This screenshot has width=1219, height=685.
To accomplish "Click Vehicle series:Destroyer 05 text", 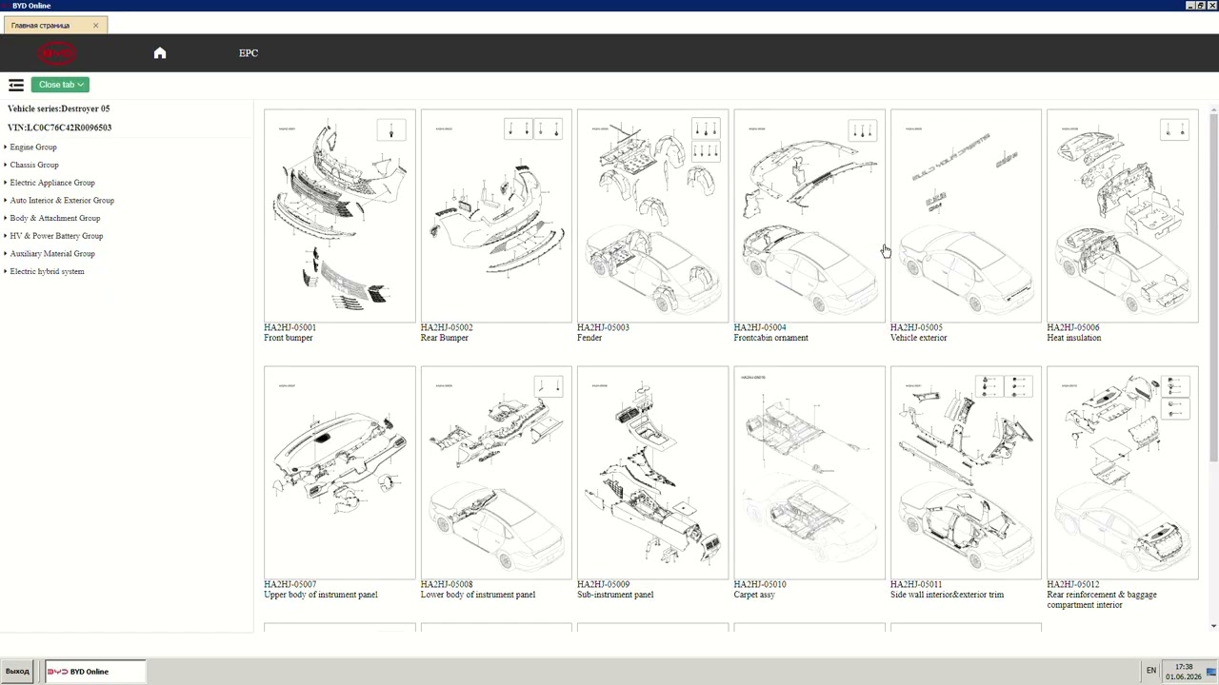I will click(x=58, y=108).
